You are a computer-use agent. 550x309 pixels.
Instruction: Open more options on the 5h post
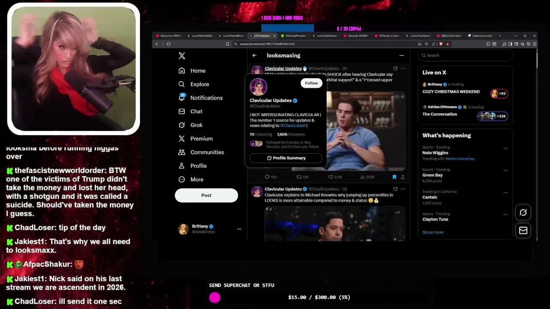pyautogui.click(x=403, y=189)
